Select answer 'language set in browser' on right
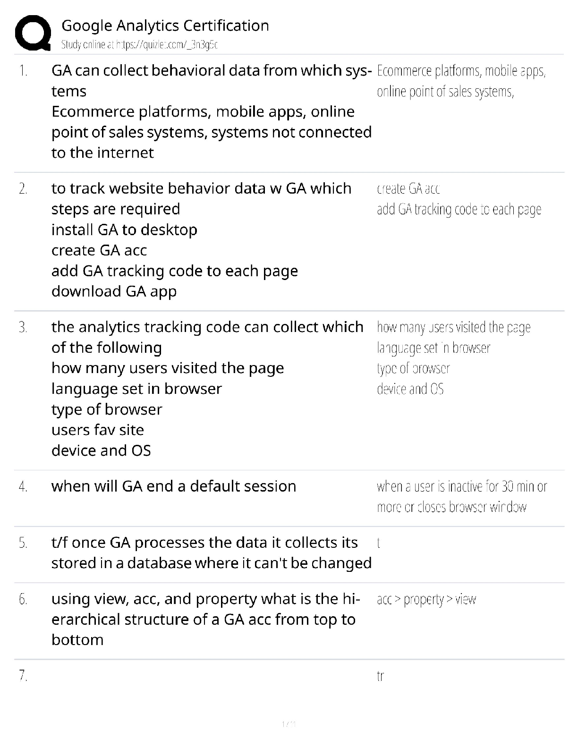 (433, 348)
